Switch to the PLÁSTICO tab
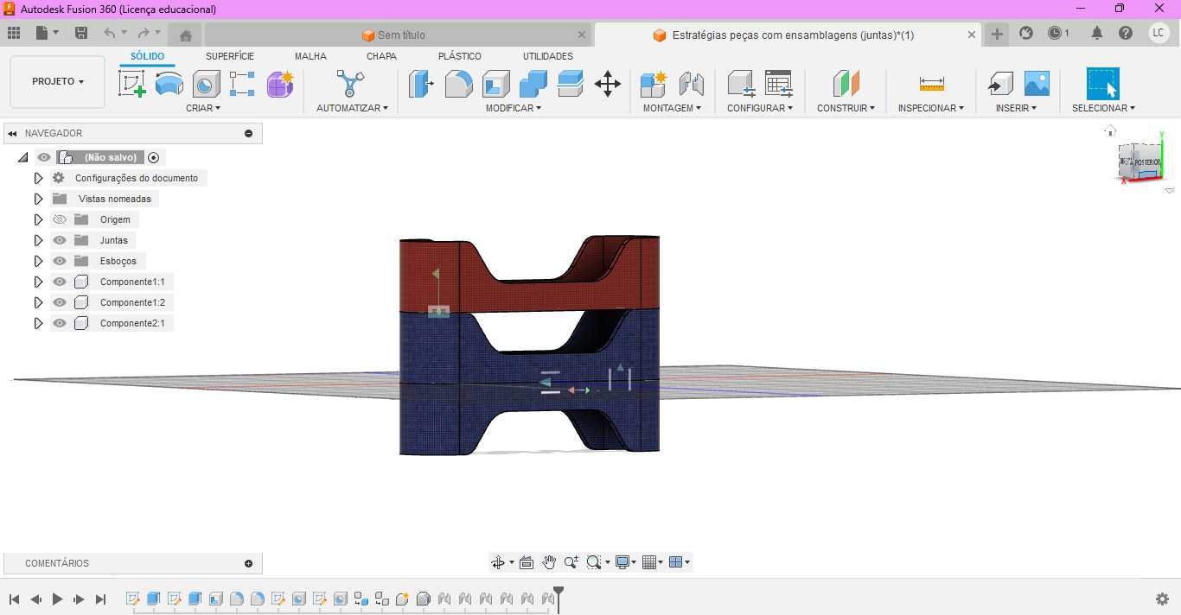The height and width of the screenshot is (615, 1181). [x=460, y=56]
